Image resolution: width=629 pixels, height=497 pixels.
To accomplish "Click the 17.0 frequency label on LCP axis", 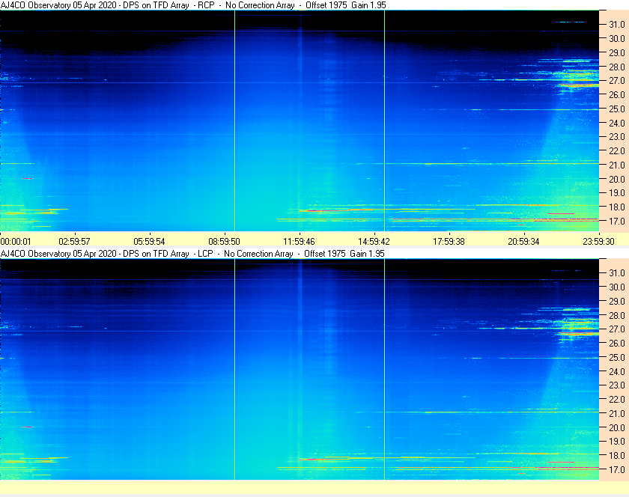I will coord(617,469).
